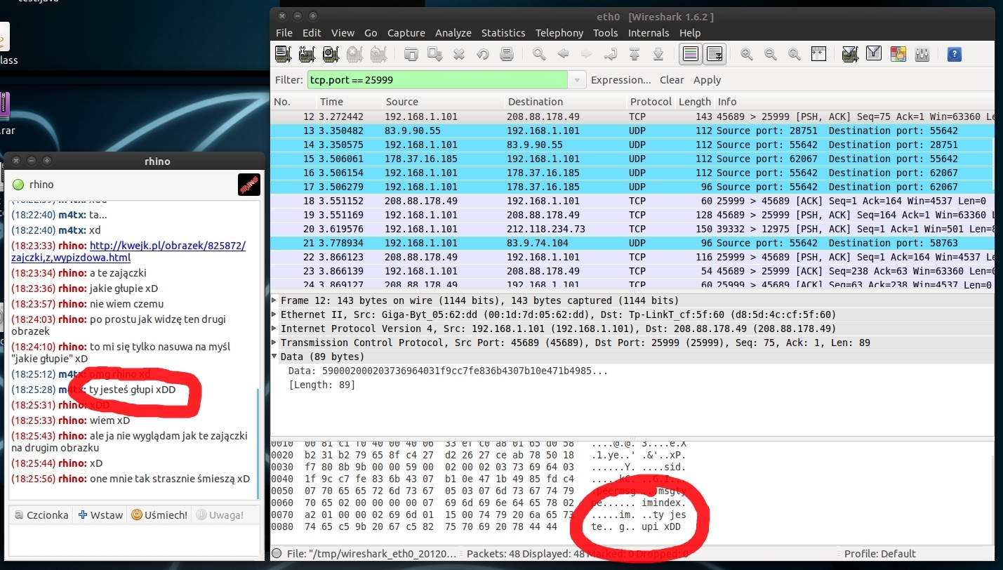Apply the display filter

(x=708, y=80)
